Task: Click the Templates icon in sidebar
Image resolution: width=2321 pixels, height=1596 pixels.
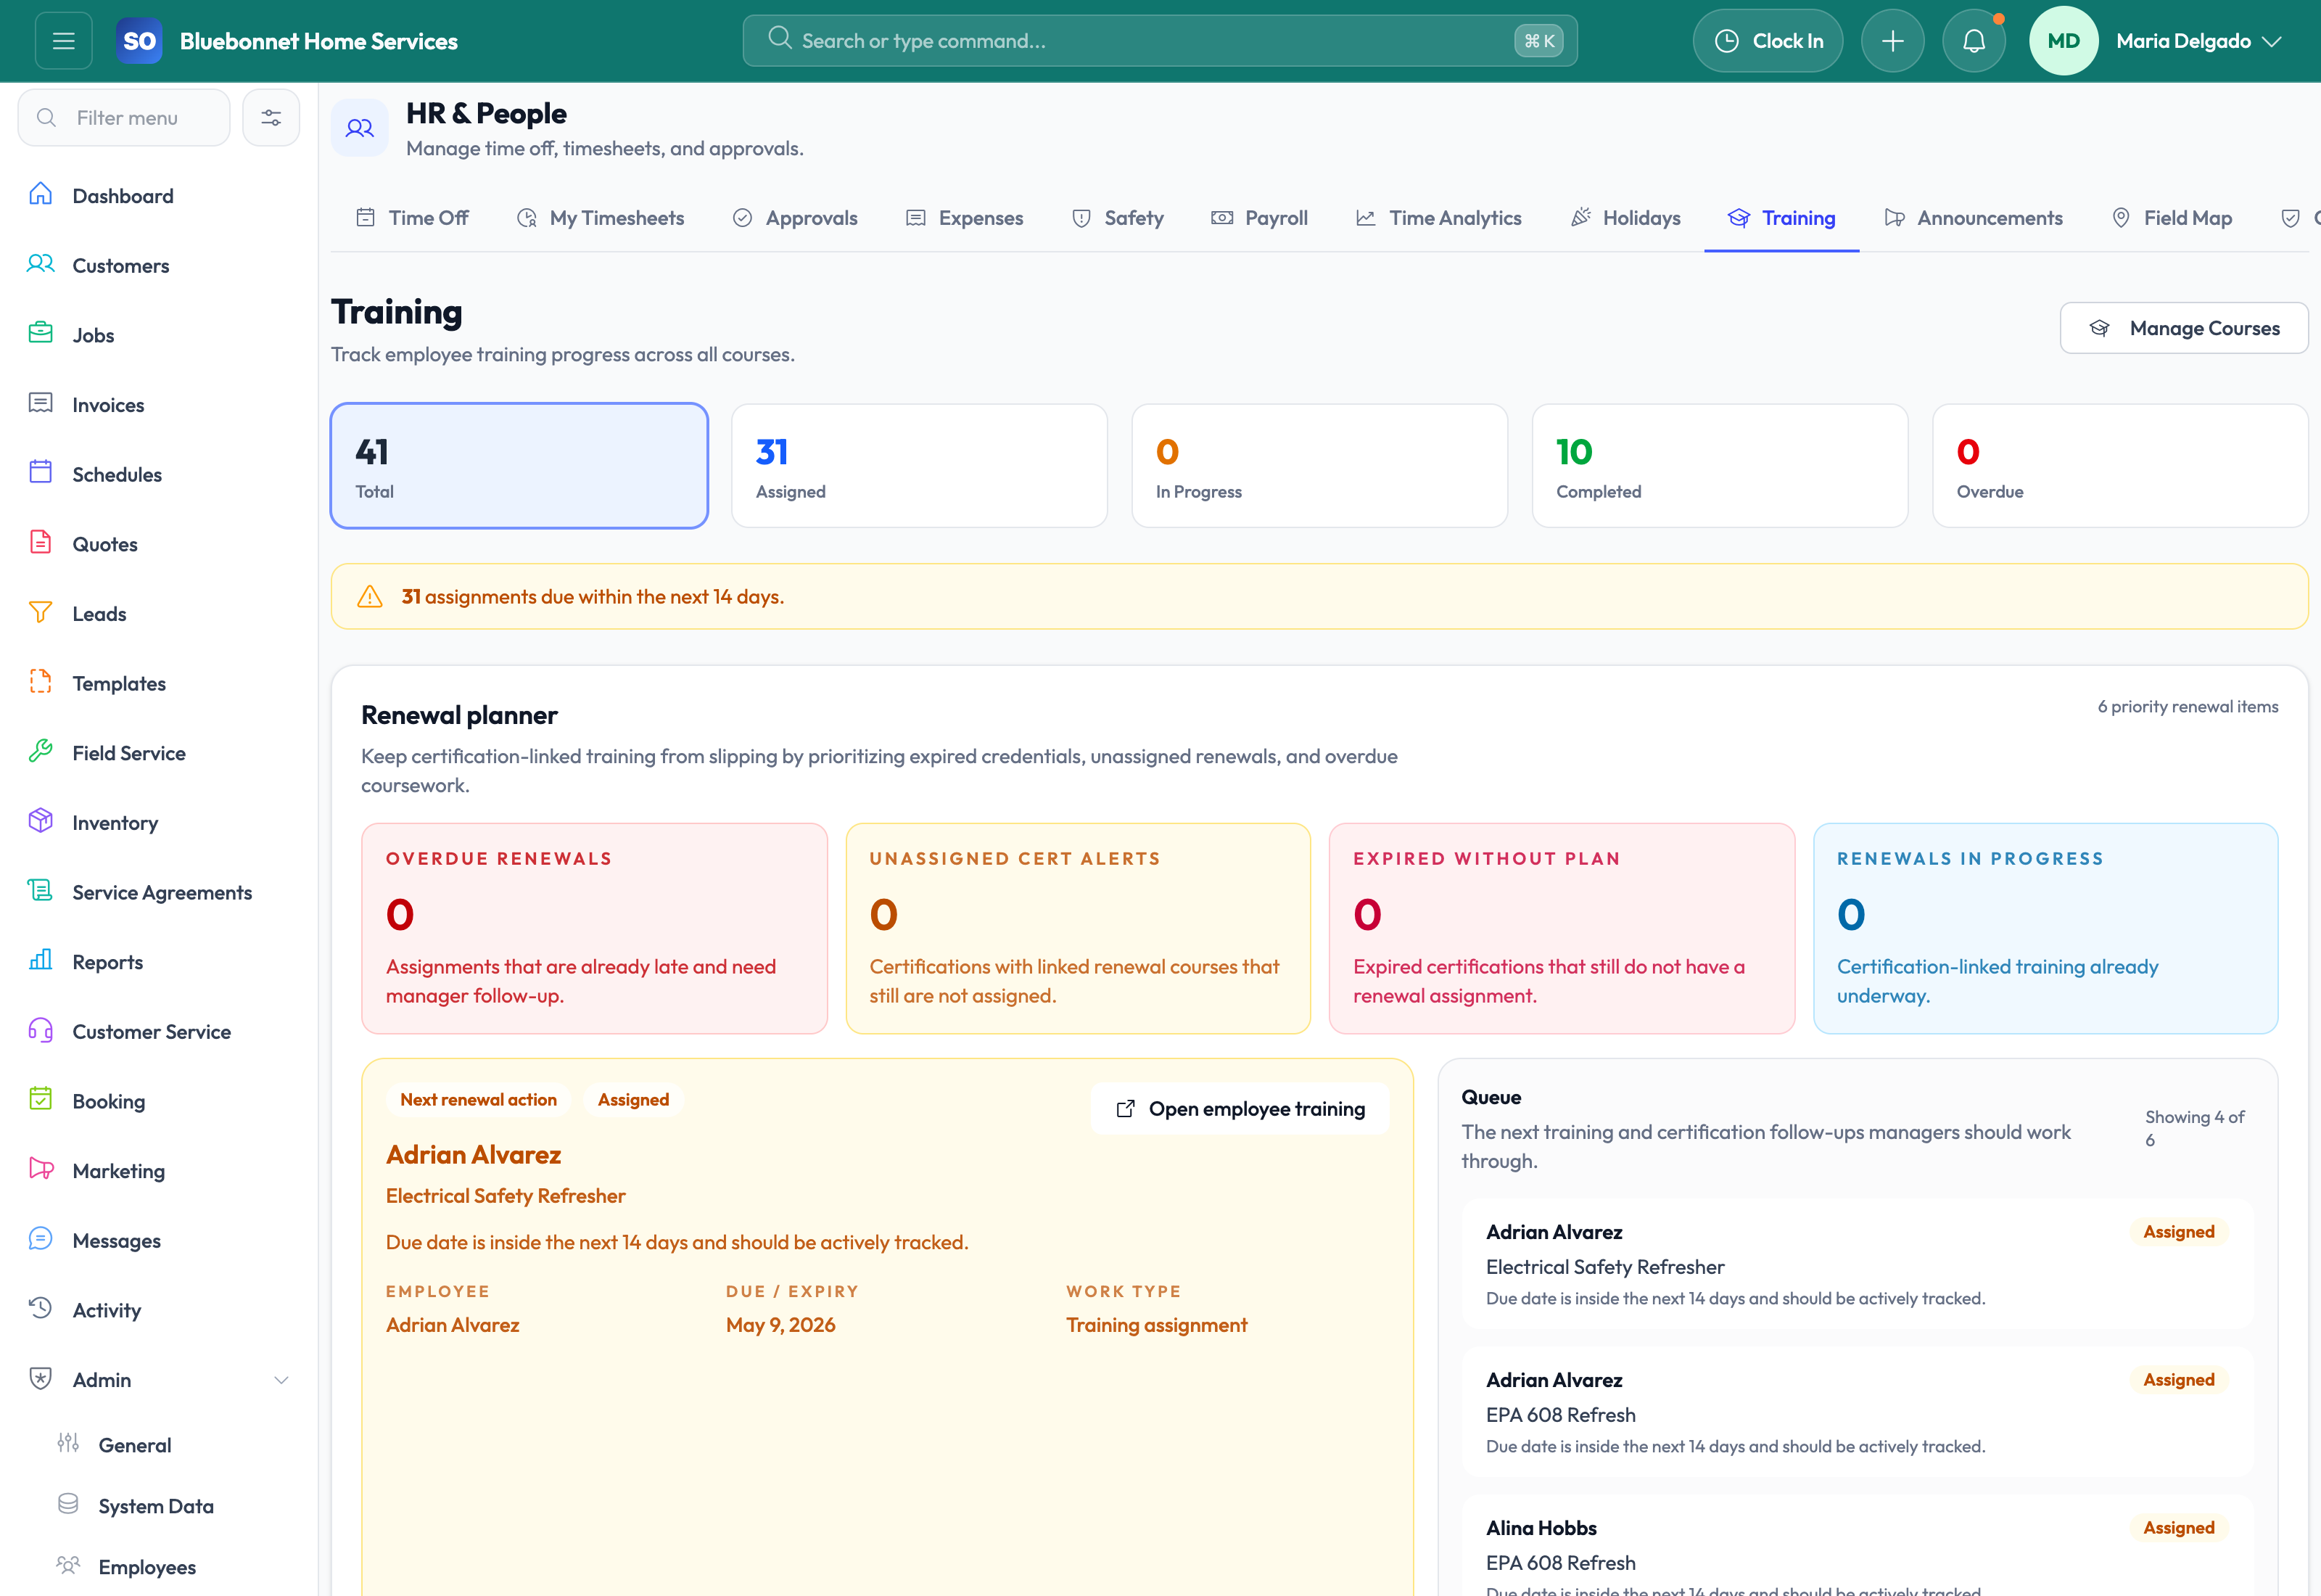Action: point(40,681)
